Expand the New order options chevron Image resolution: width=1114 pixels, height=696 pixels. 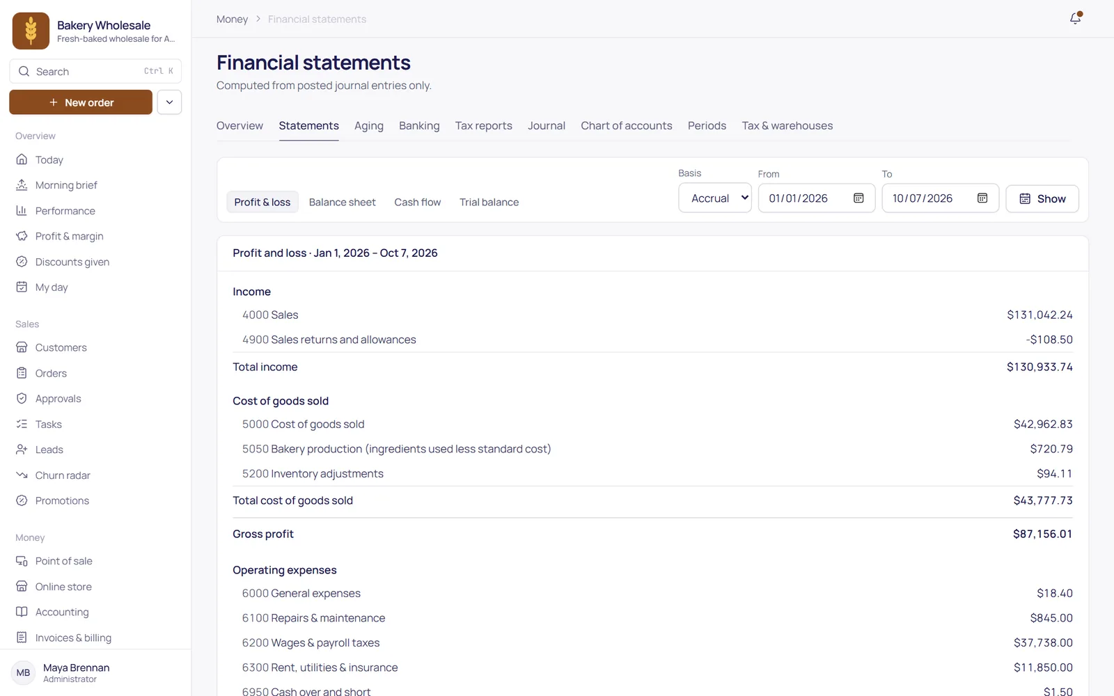pyautogui.click(x=169, y=102)
